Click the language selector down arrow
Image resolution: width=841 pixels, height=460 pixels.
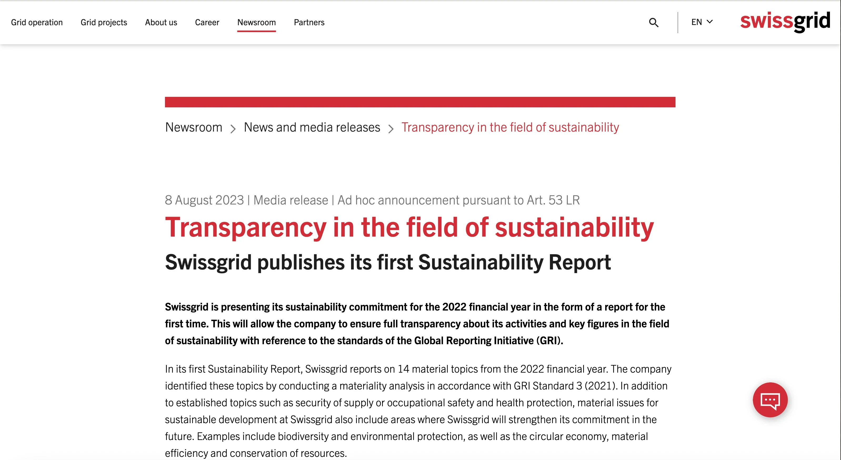point(710,22)
